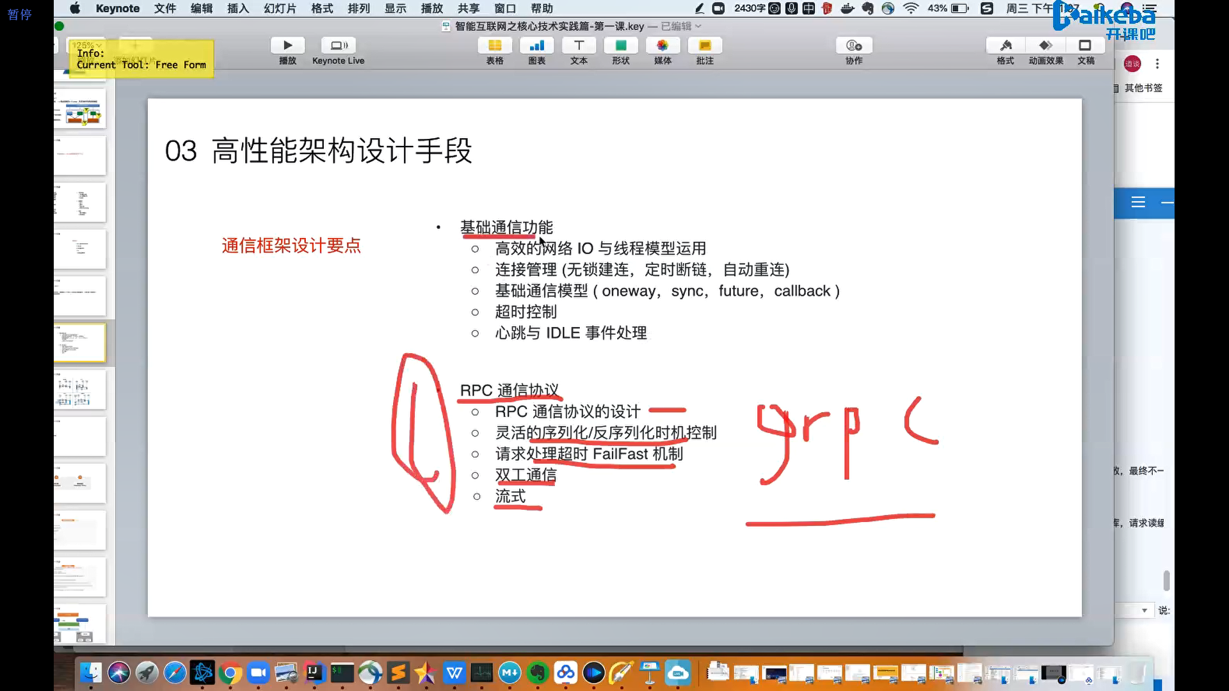Screen dimensions: 1229x691
Task: Toggle the Document (文稿) inspector panel
Action: [x=1086, y=45]
